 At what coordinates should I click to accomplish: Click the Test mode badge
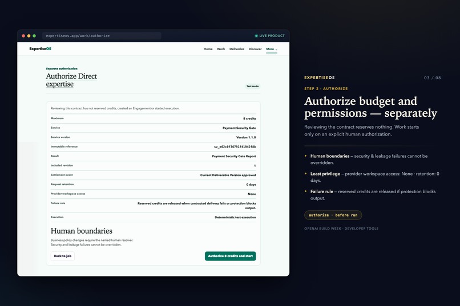click(x=253, y=87)
